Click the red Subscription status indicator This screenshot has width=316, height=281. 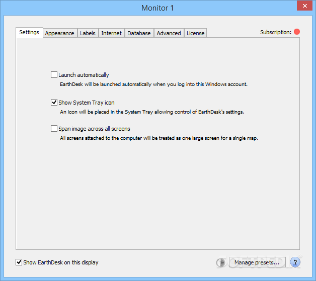tap(297, 32)
